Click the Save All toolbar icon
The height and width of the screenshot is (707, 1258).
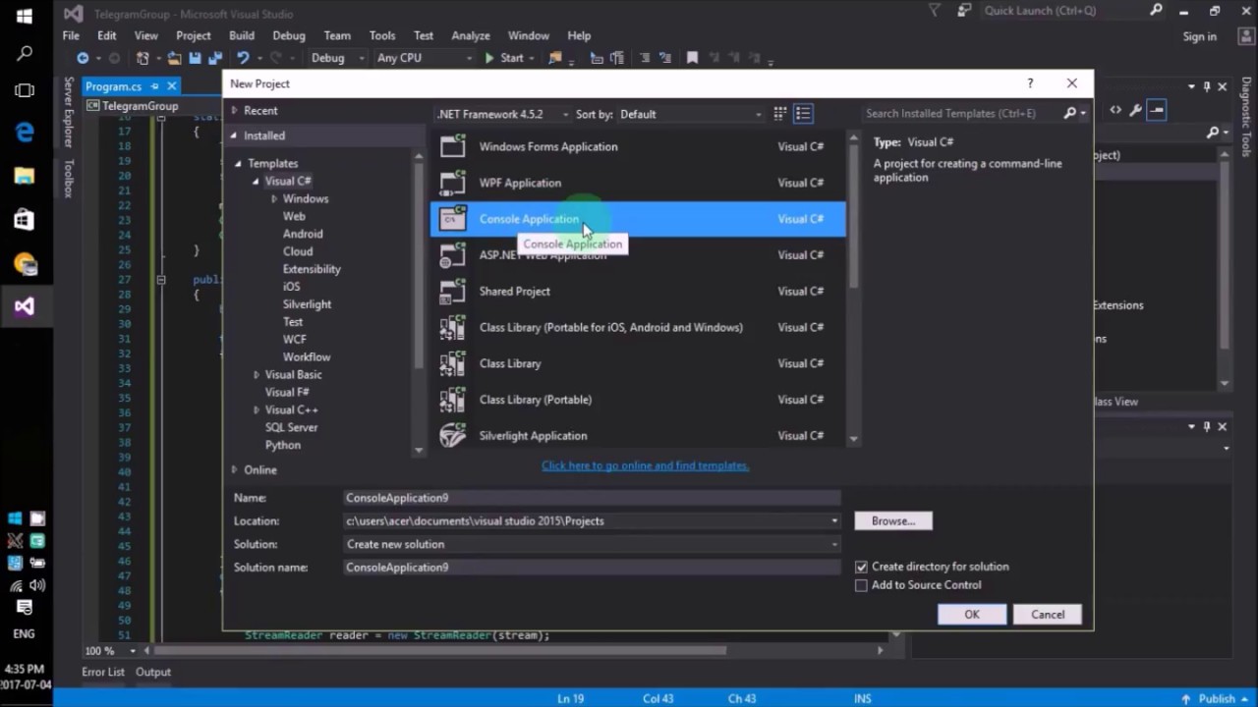click(213, 58)
